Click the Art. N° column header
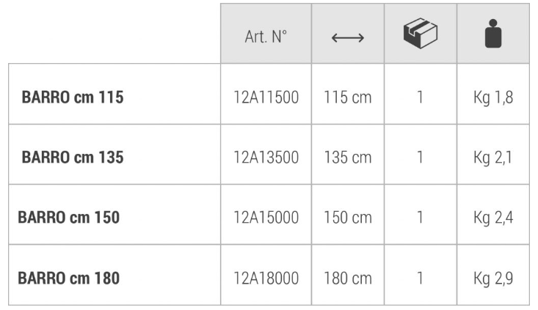Image resolution: width=538 pixels, height=310 pixels. [x=266, y=37]
